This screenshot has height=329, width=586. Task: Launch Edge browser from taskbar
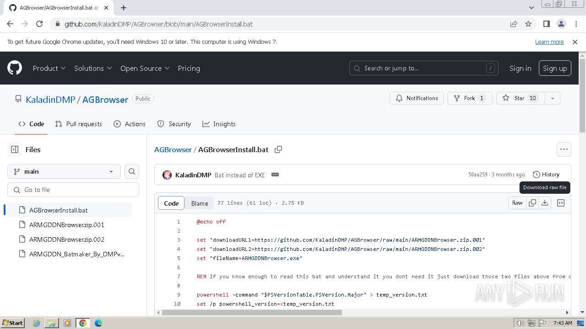click(98, 323)
